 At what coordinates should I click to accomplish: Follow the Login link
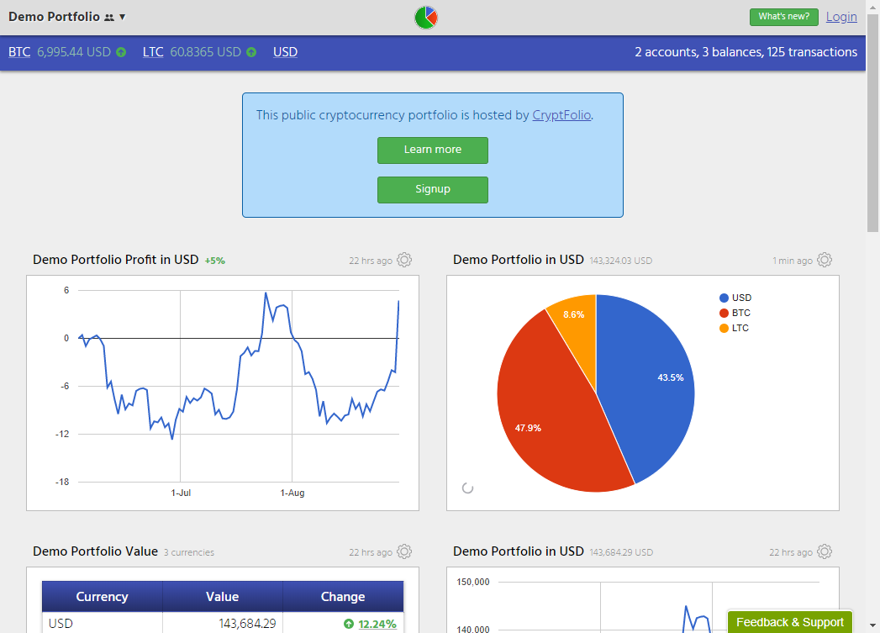tap(841, 17)
